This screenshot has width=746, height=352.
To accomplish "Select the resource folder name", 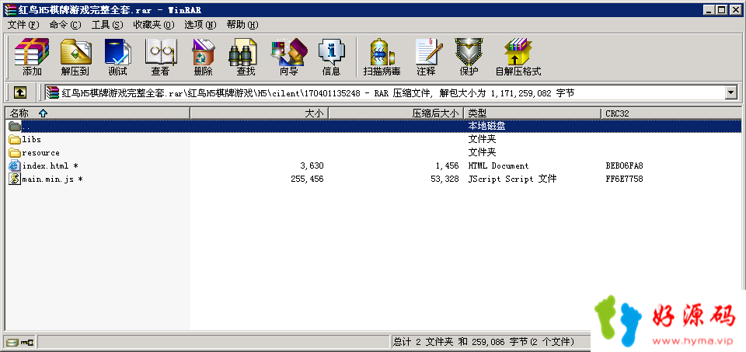I will click(41, 153).
